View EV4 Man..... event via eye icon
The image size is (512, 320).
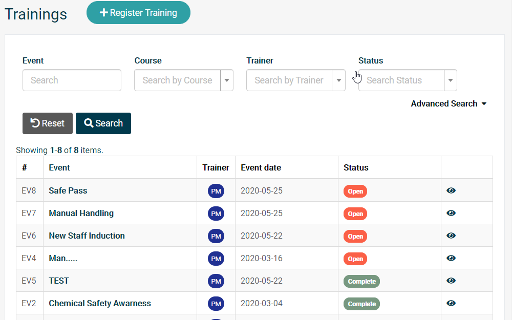[x=451, y=258]
